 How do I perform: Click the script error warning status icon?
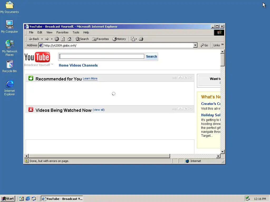coord(27,161)
